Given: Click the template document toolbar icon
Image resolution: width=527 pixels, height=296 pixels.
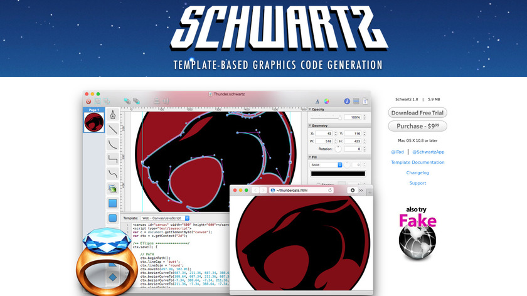Looking at the screenshot, I should coord(365,101).
